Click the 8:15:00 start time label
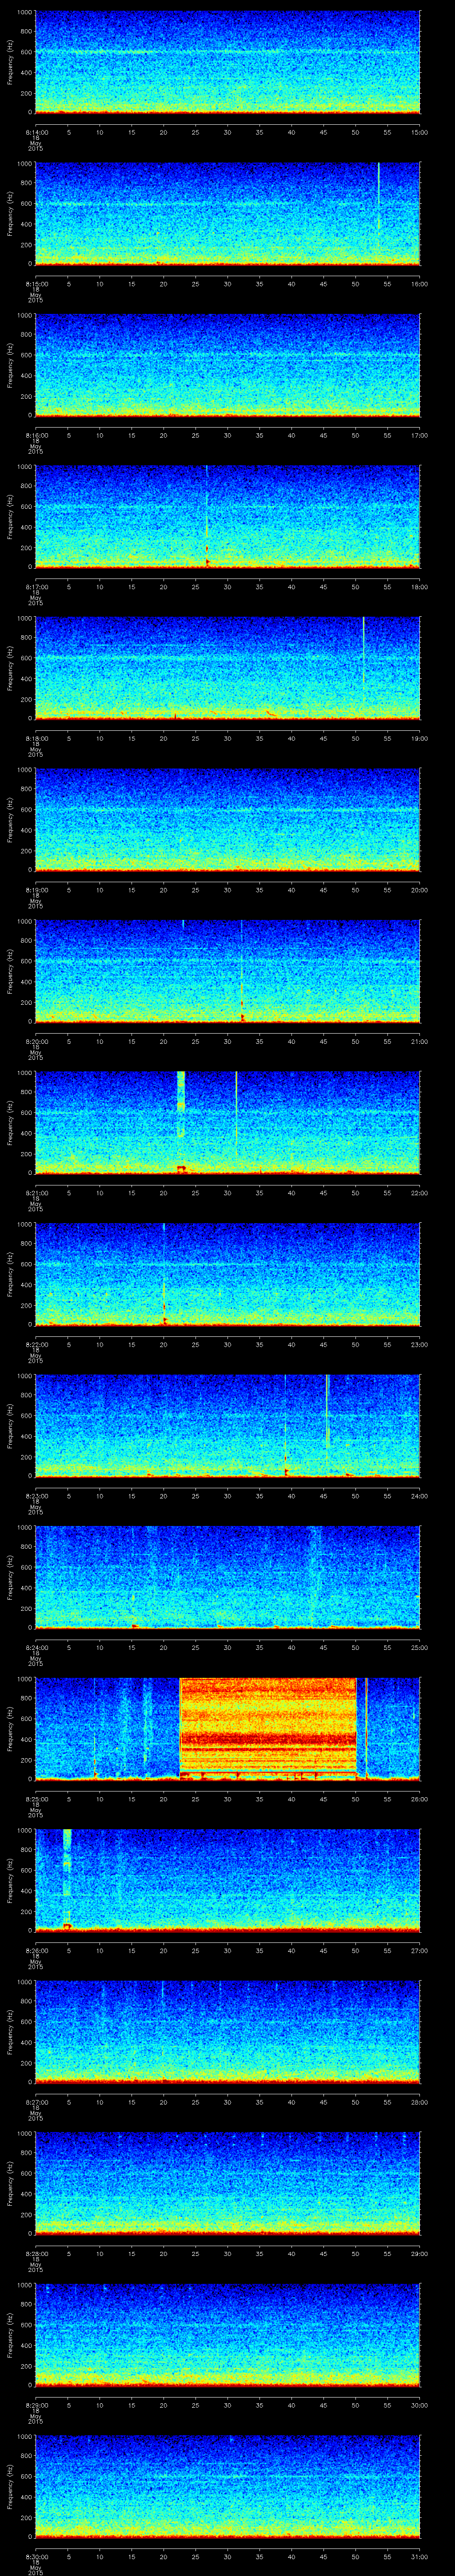 [36, 284]
